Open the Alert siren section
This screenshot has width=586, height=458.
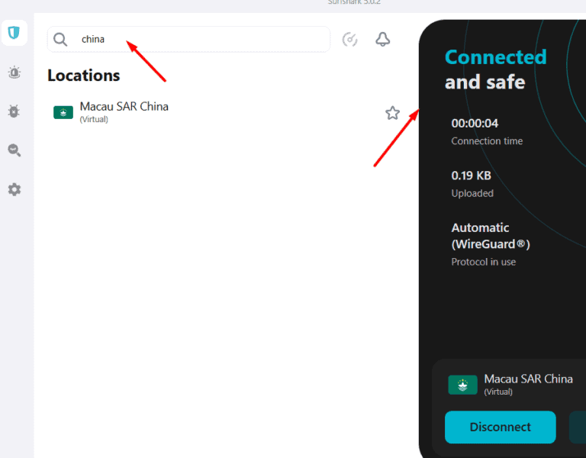tap(14, 73)
